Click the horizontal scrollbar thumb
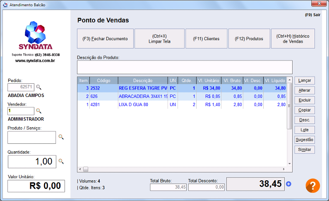The height and width of the screenshot is (201, 329). tap(86, 169)
